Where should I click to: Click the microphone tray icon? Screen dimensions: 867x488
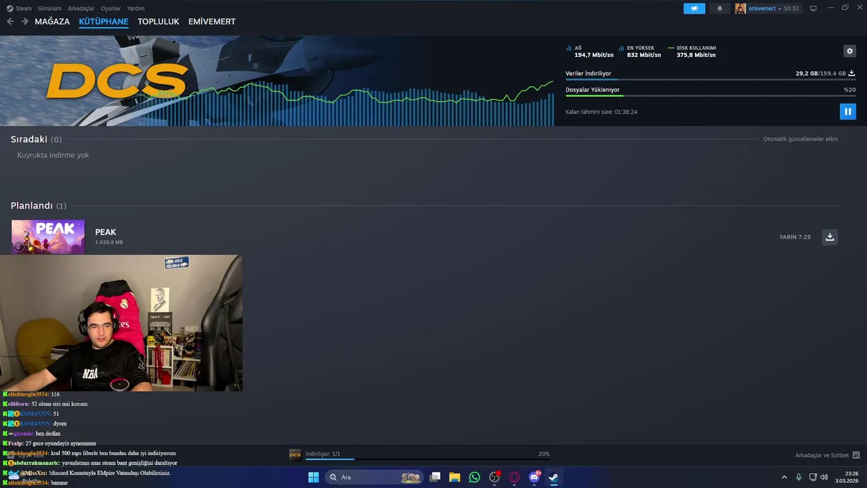coord(799,477)
